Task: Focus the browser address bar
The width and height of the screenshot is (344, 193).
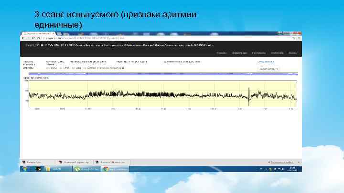Action: [x=167, y=38]
